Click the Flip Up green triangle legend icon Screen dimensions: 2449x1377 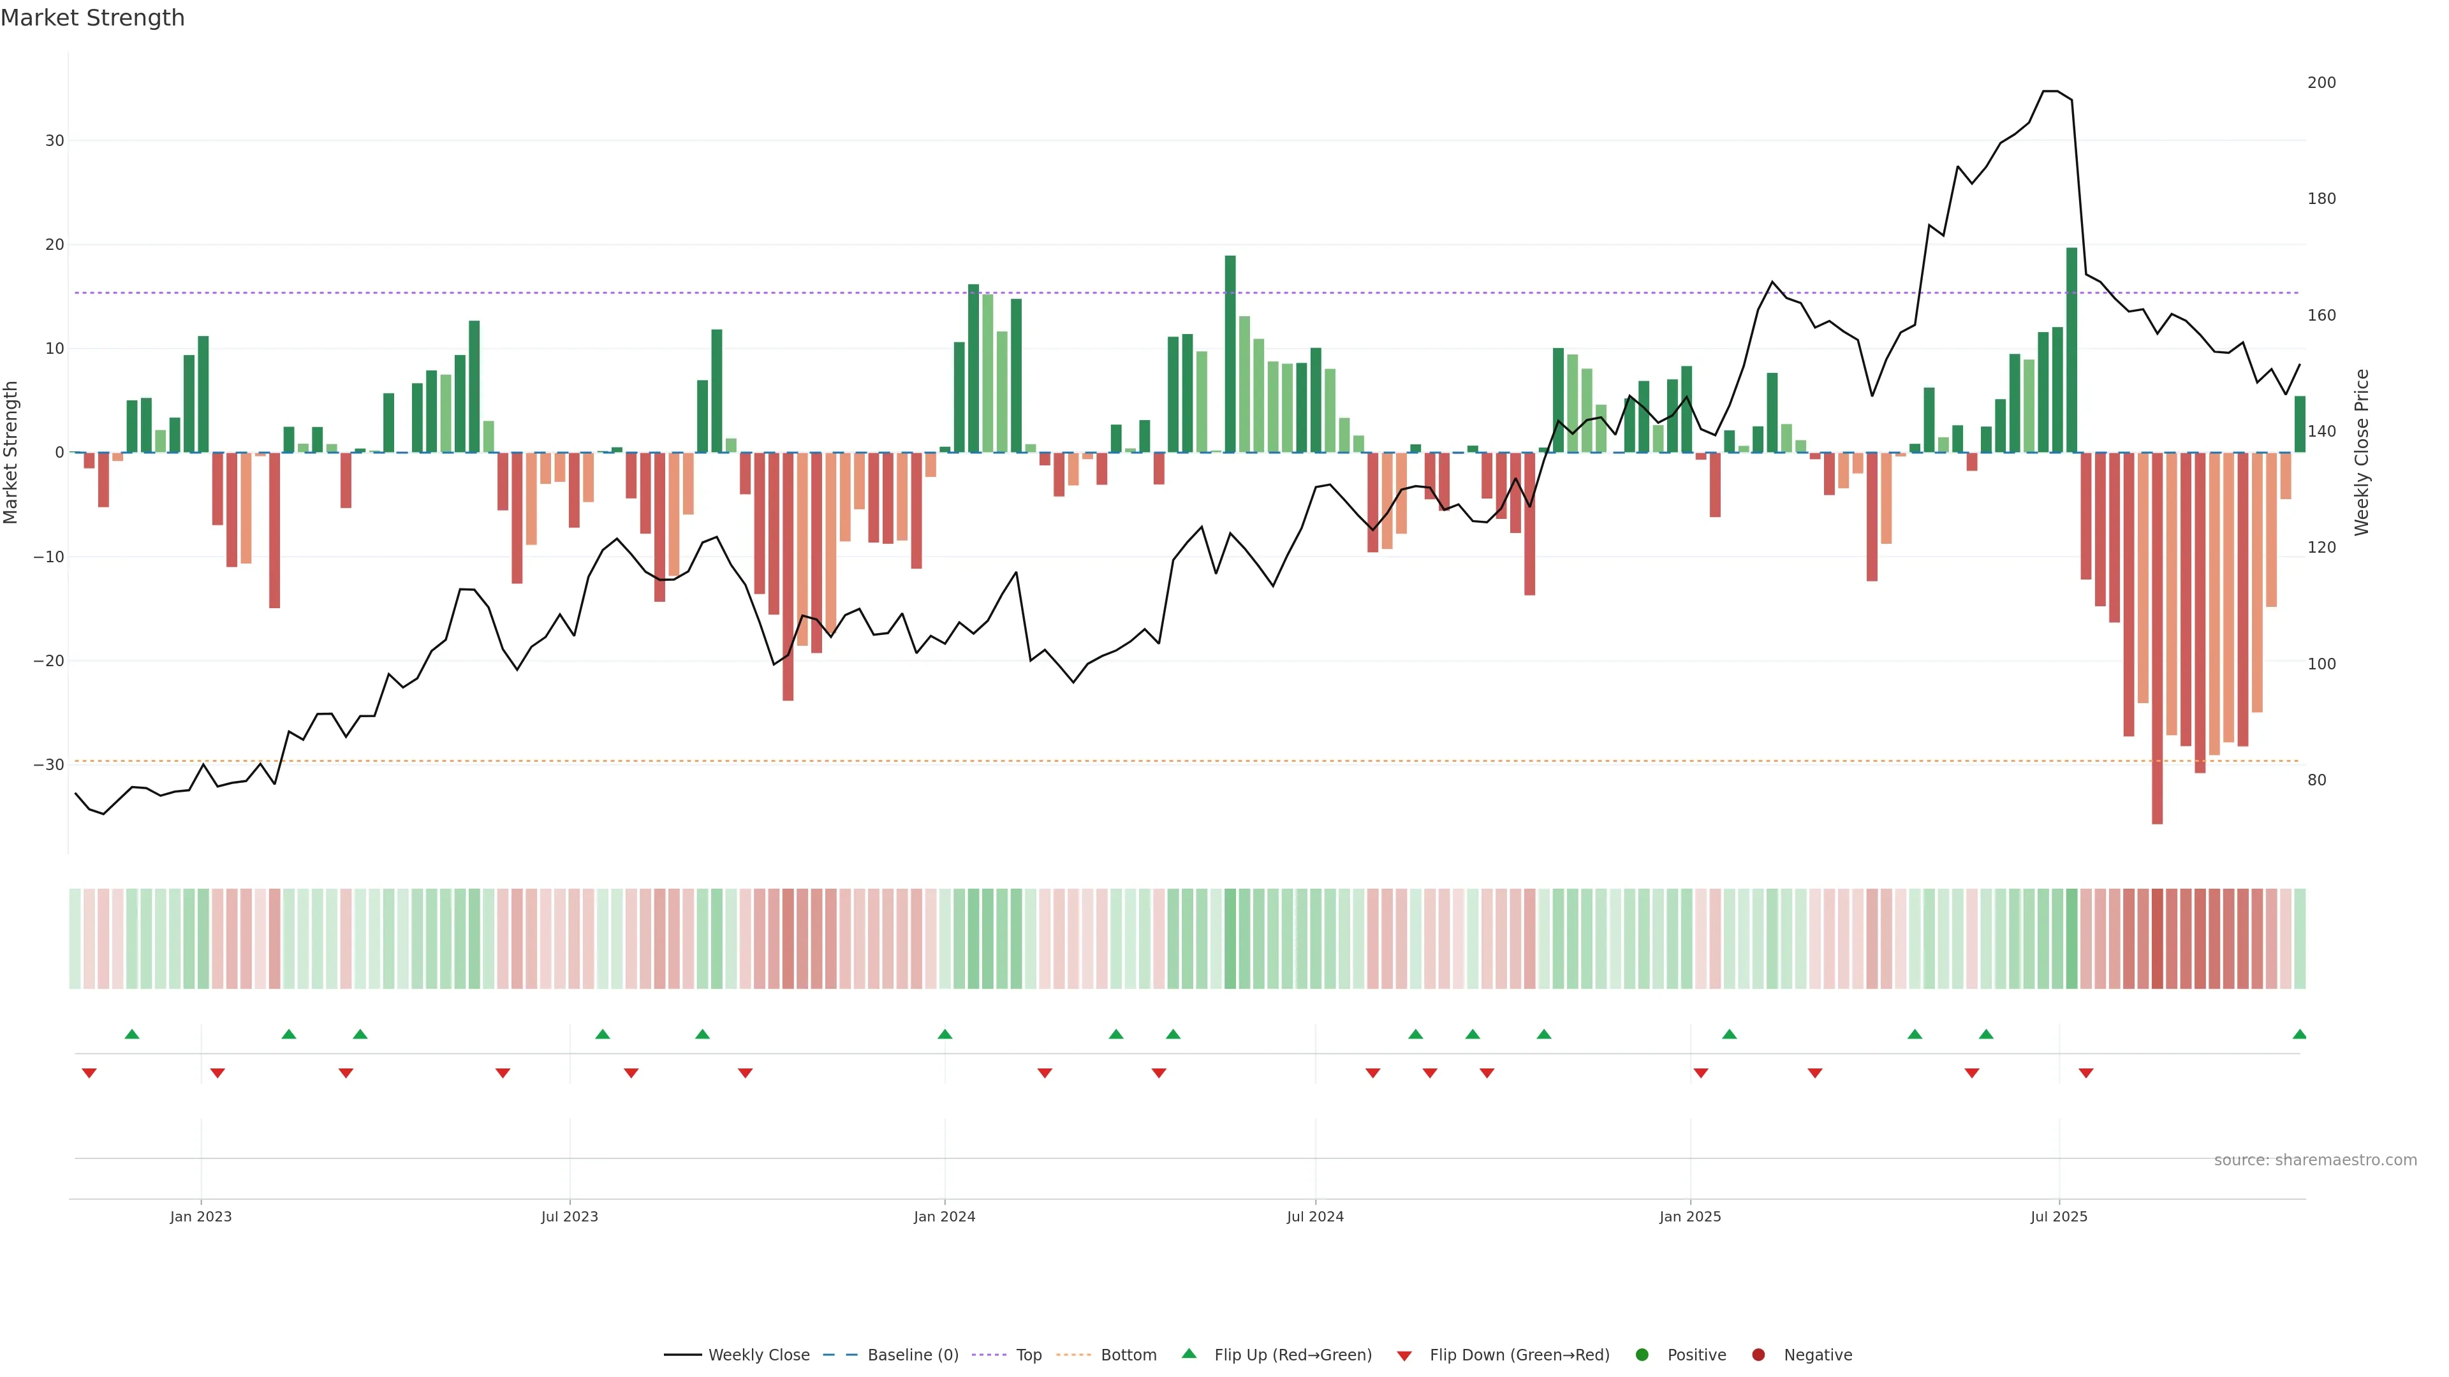[x=1188, y=1353]
